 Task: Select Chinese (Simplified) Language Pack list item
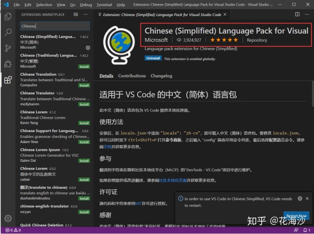point(54,42)
